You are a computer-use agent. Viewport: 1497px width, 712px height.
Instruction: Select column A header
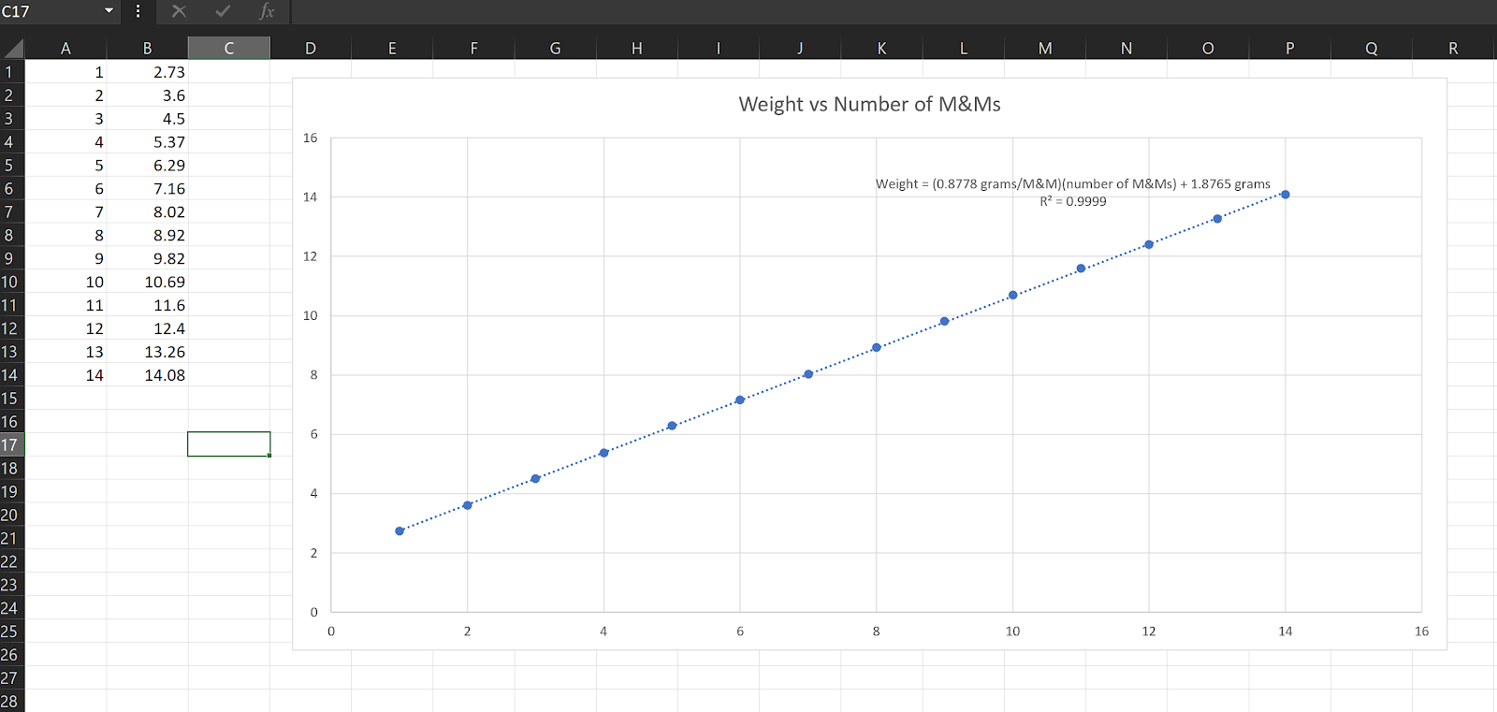65,49
